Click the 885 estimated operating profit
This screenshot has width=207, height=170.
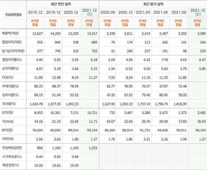point(94,42)
